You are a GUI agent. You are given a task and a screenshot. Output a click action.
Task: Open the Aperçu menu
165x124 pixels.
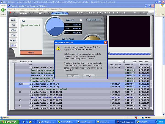[23, 9]
